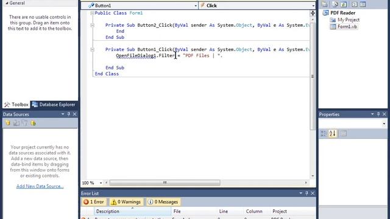Close the Properties panel
Image resolution: width=390 pixels, height=219 pixels.
click(x=385, y=114)
